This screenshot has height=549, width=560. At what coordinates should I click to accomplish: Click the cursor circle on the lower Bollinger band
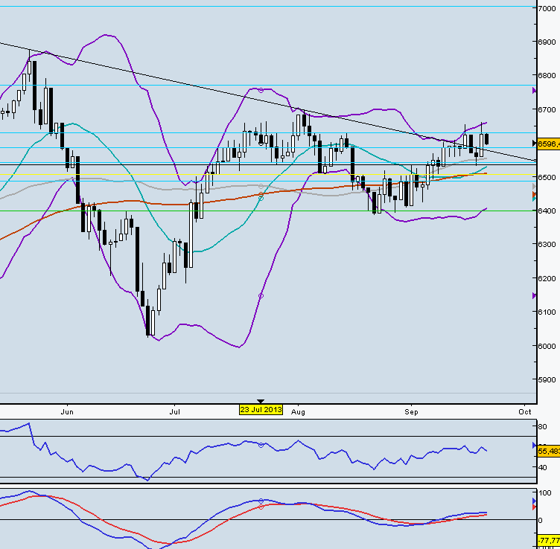pos(261,296)
